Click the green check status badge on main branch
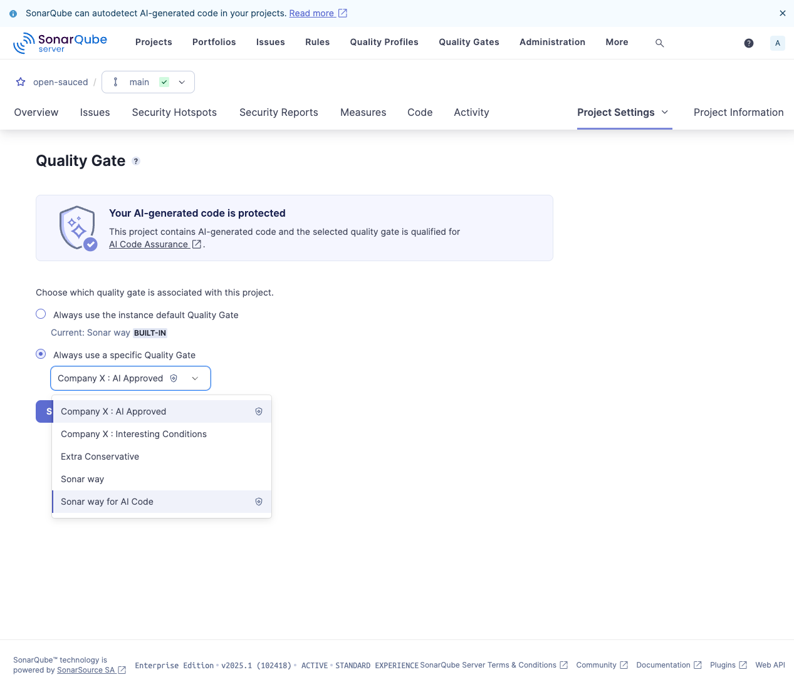 [x=164, y=82]
